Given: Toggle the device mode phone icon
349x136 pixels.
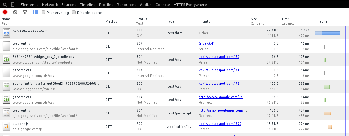Looking at the screenshot, I should tap(13, 5).
